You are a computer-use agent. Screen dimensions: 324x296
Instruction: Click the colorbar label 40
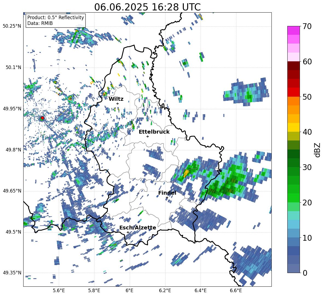pos(307,132)
